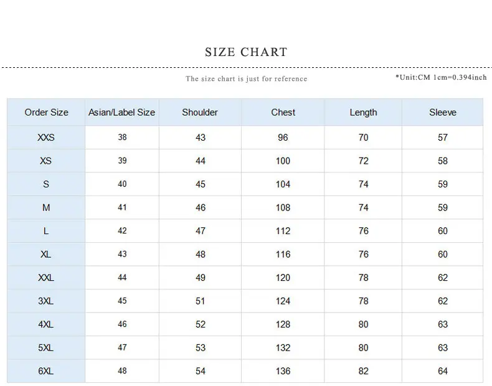The image size is (492, 386).
Task: Click shoulder value 53 in 5XL row
Action: pyautogui.click(x=201, y=348)
